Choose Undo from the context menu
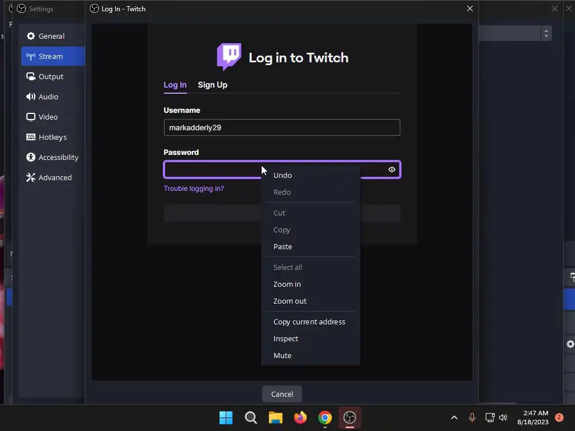The image size is (575, 431). click(310, 175)
